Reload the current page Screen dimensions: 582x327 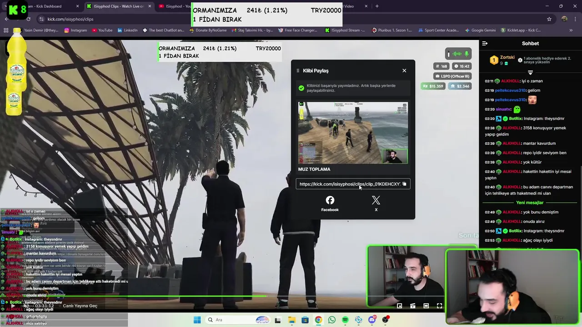point(28,19)
